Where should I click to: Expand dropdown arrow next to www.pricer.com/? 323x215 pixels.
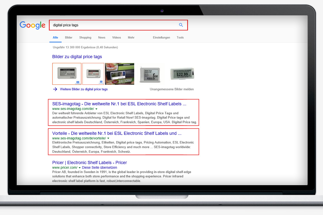(80, 168)
